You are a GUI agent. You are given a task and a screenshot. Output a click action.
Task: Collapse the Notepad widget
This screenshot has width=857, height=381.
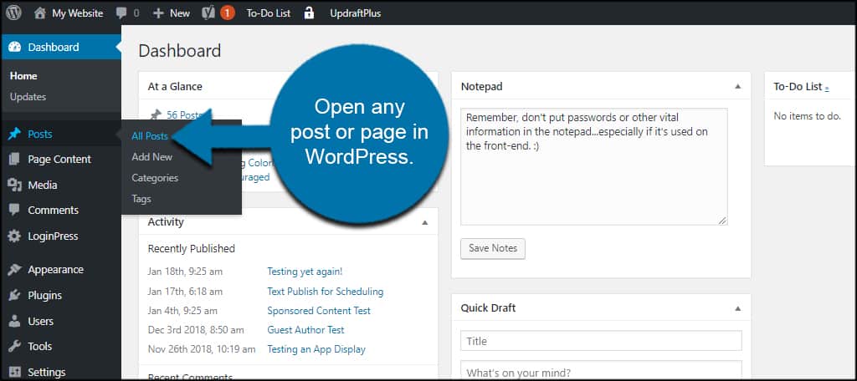point(738,86)
